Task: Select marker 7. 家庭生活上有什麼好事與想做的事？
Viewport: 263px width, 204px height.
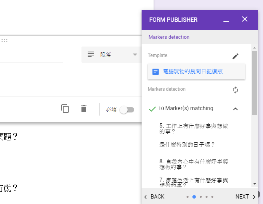Action: click(x=194, y=183)
